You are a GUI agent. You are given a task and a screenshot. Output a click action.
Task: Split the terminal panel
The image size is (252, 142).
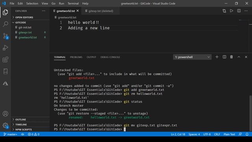tap(224, 57)
